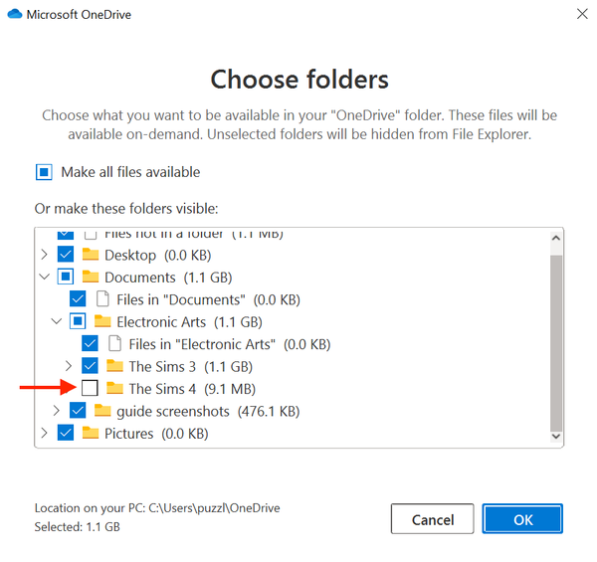The height and width of the screenshot is (562, 597).
Task: Expand the Pictures folder tree node
Action: [44, 434]
